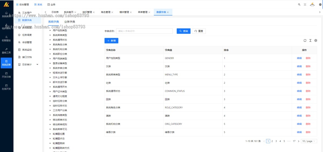Viewport: 323px width, 152px height.
Task: Delete the 系统机构分类 row
Action: click(308, 124)
